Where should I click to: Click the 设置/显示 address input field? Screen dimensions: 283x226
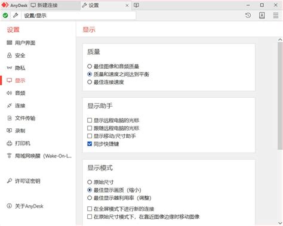[79, 16]
